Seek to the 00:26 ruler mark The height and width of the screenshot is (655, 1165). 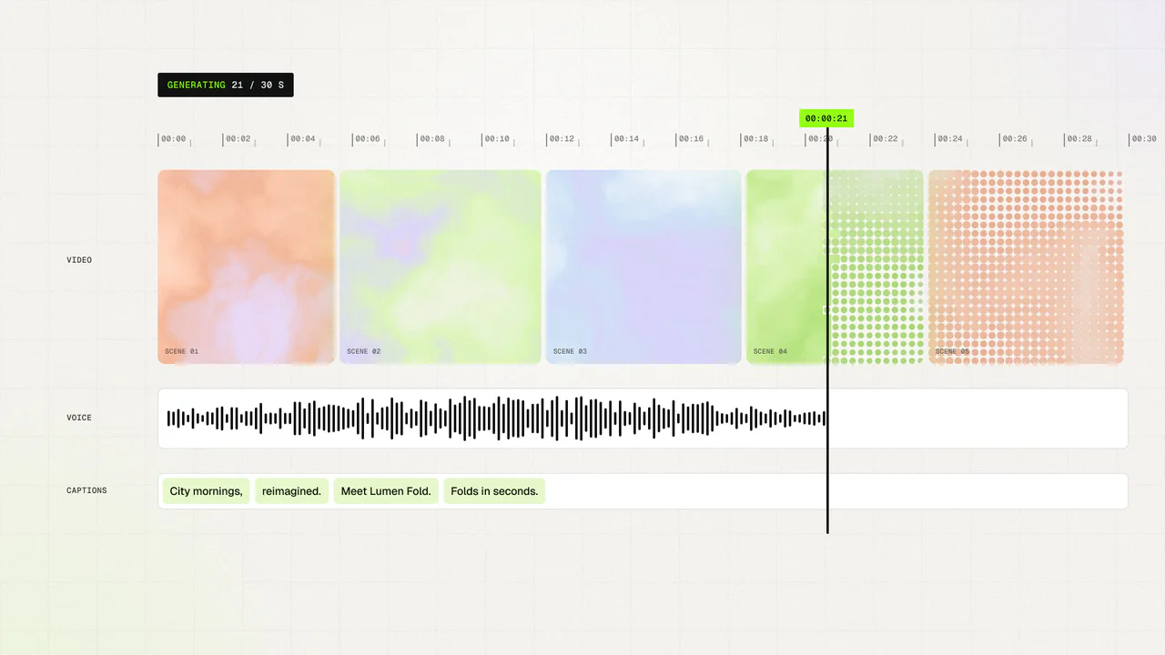(x=1014, y=139)
